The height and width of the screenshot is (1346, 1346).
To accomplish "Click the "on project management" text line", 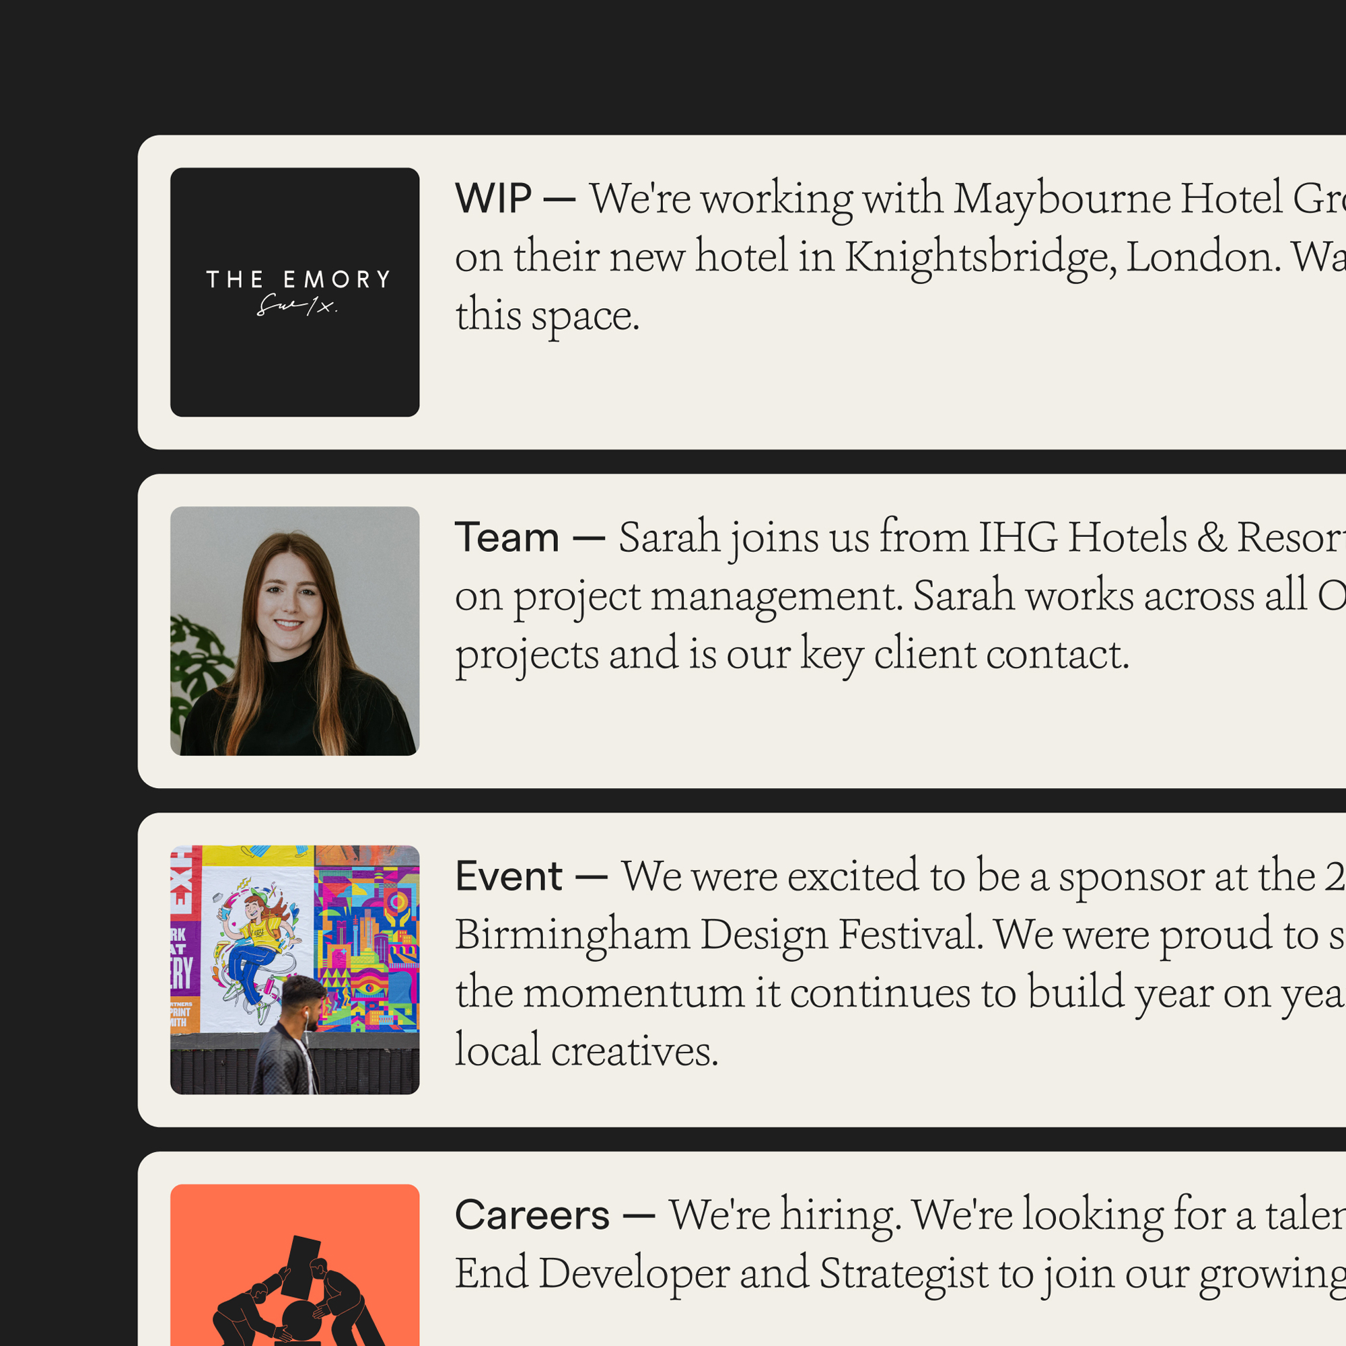I will [898, 596].
